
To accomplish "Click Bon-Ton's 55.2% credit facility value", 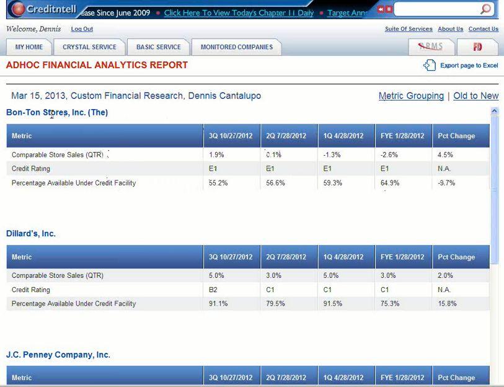I will (x=218, y=183).
